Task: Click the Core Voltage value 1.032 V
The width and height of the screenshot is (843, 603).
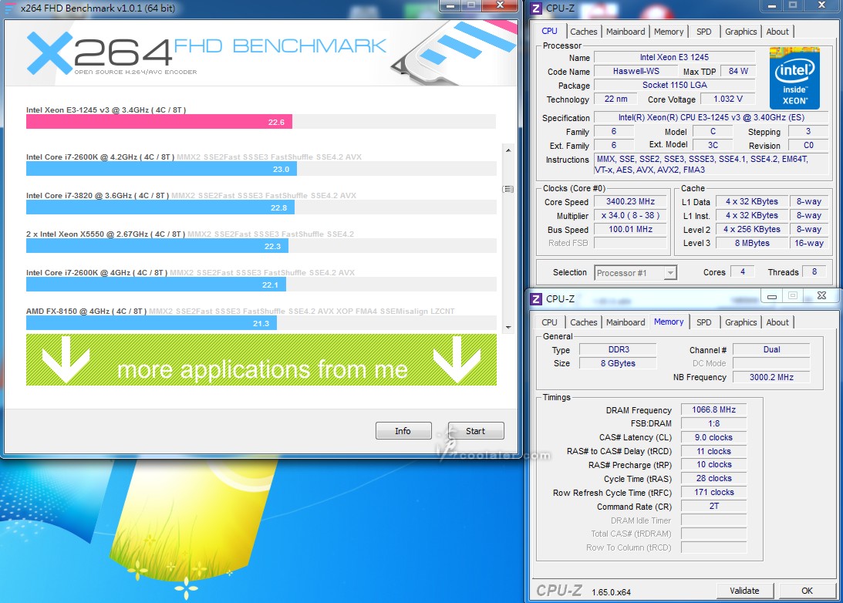Action: tap(728, 99)
